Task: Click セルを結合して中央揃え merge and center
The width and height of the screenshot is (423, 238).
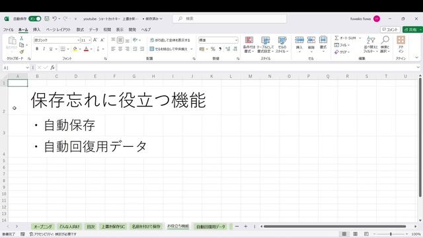Action: (169, 49)
